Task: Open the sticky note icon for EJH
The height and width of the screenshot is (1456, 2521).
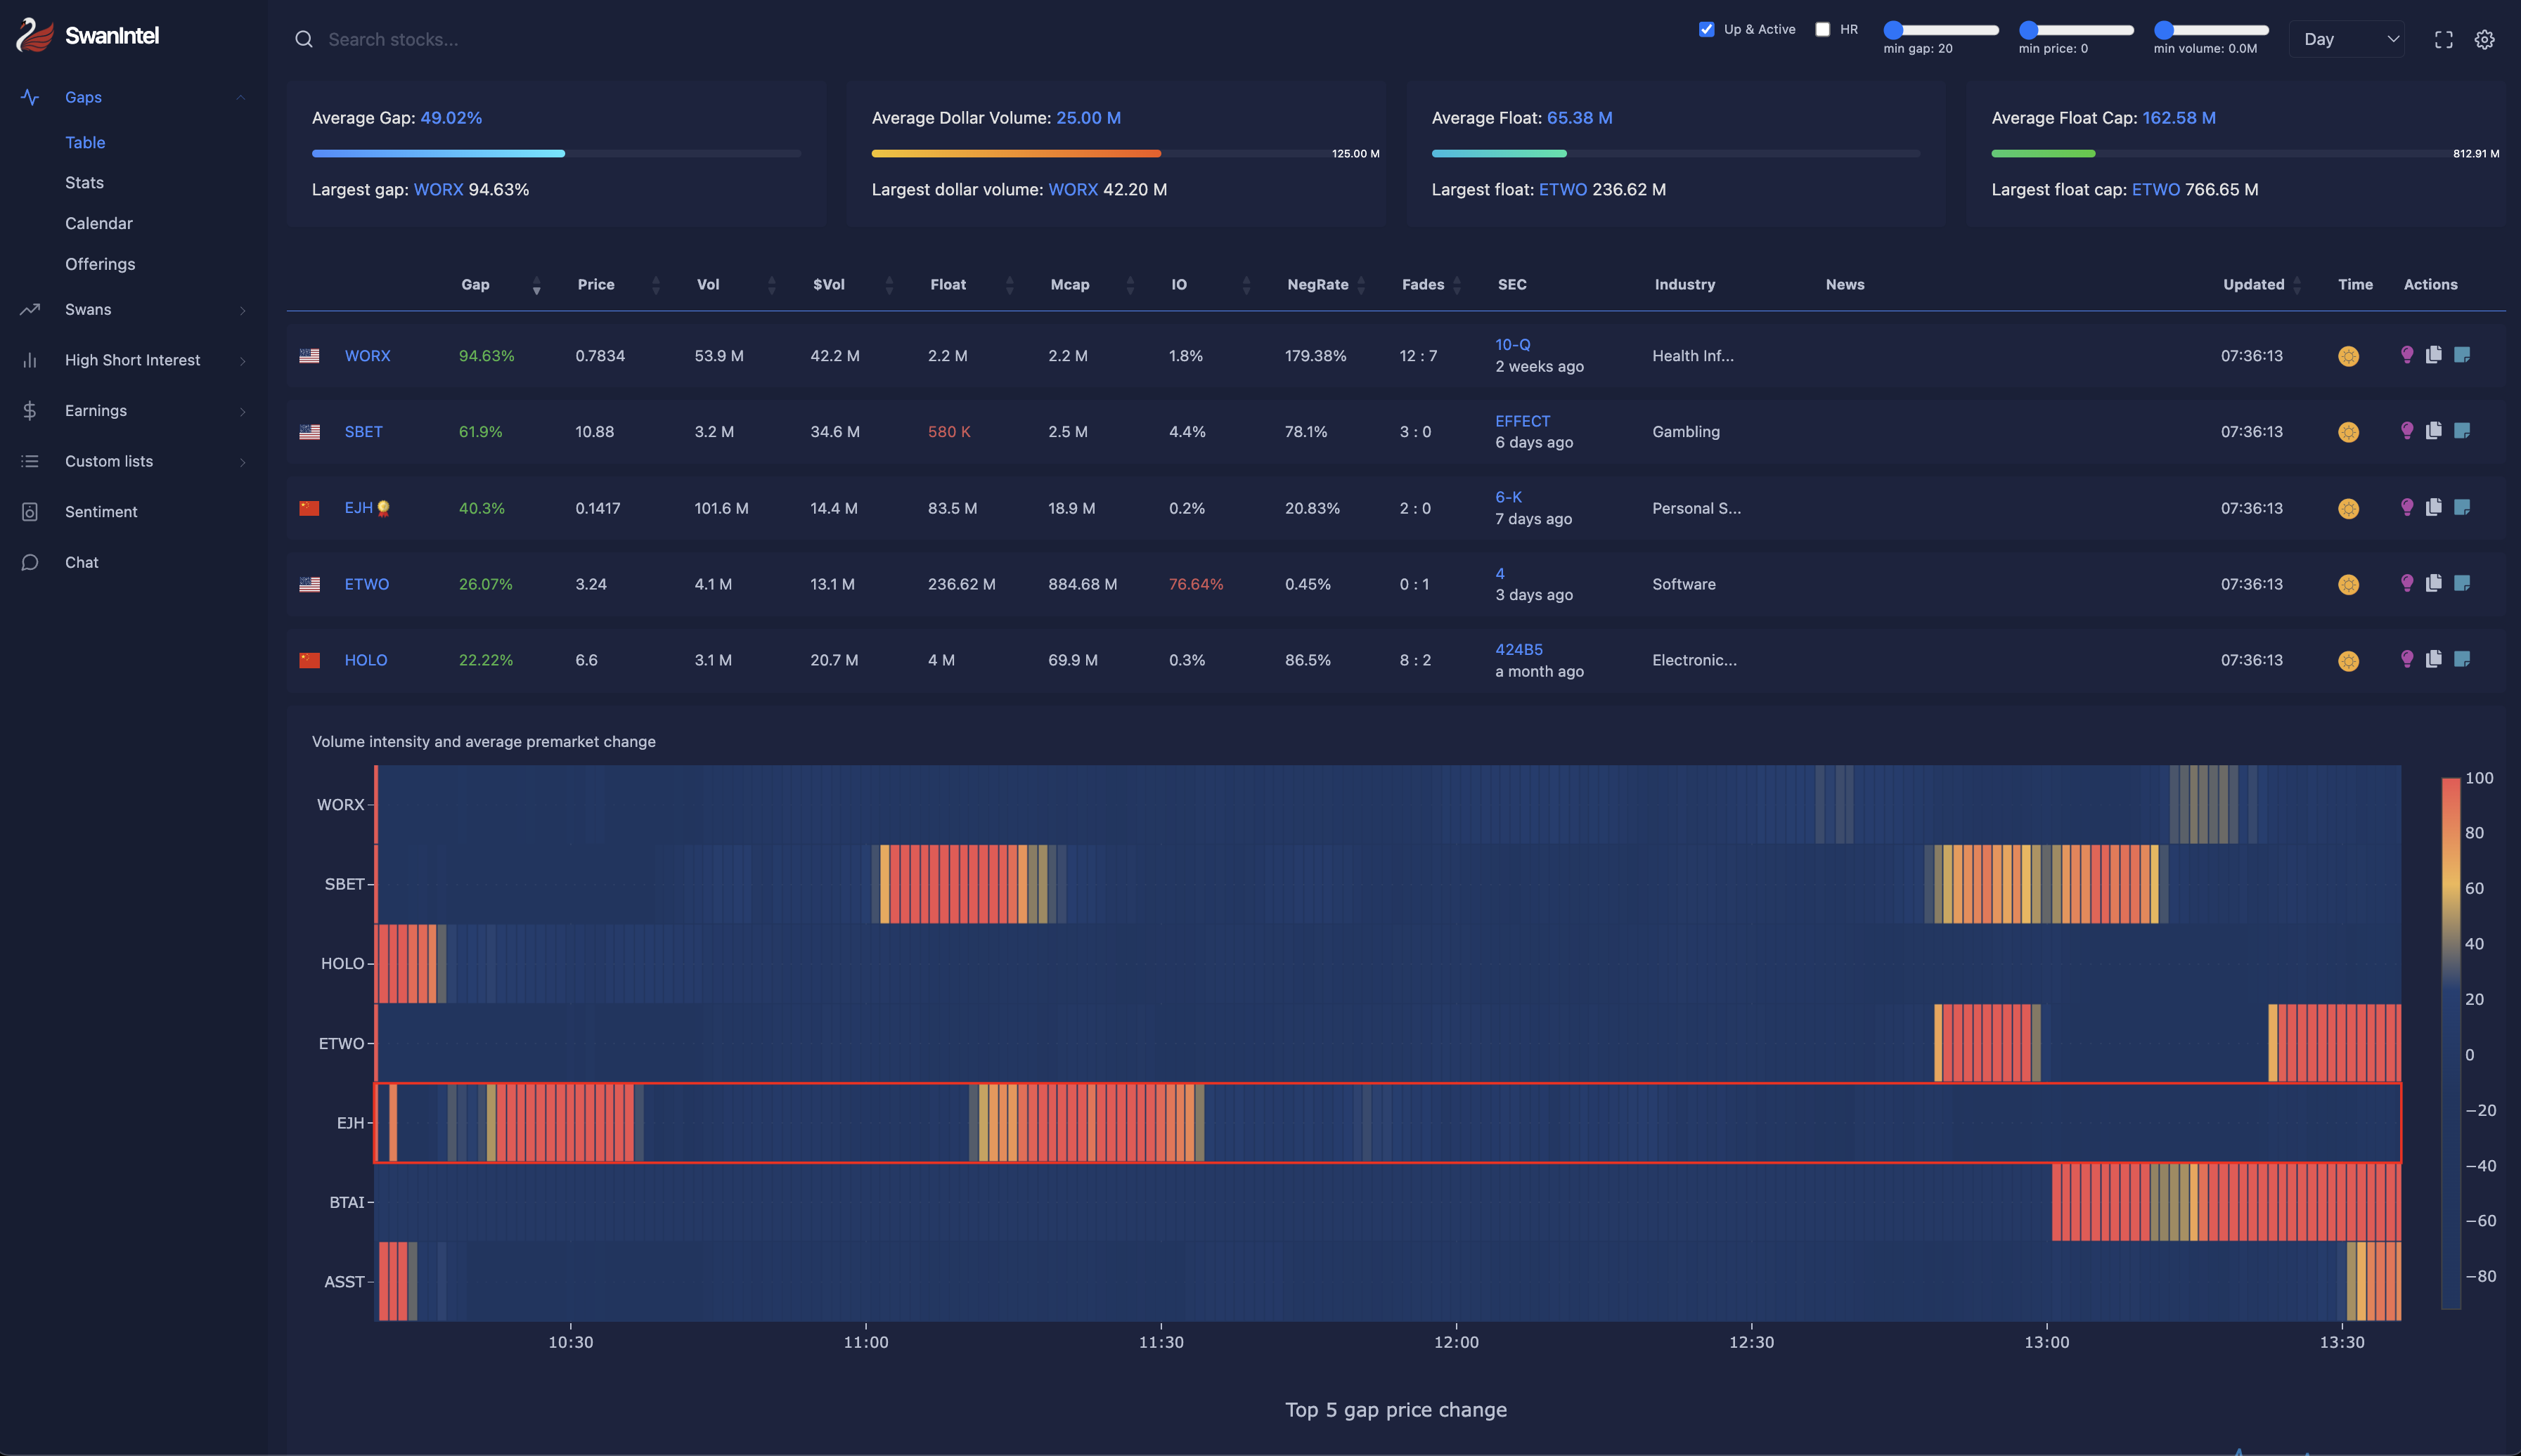Action: pyautogui.click(x=2462, y=507)
